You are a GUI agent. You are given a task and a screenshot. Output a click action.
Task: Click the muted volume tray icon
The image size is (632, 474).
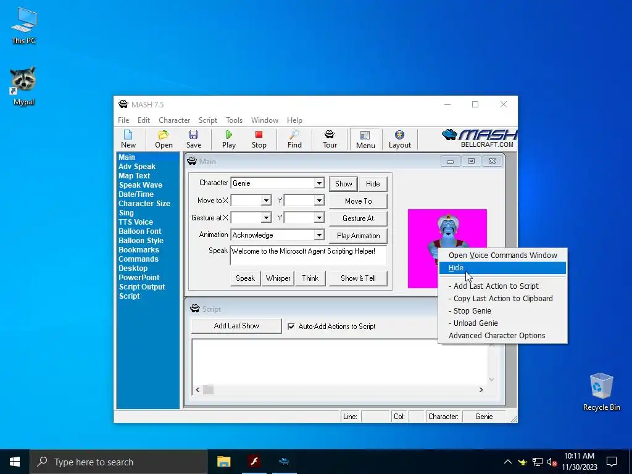(552, 462)
